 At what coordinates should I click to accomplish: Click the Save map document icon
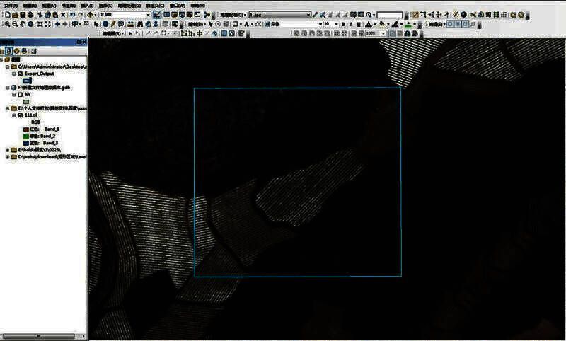coord(23,14)
